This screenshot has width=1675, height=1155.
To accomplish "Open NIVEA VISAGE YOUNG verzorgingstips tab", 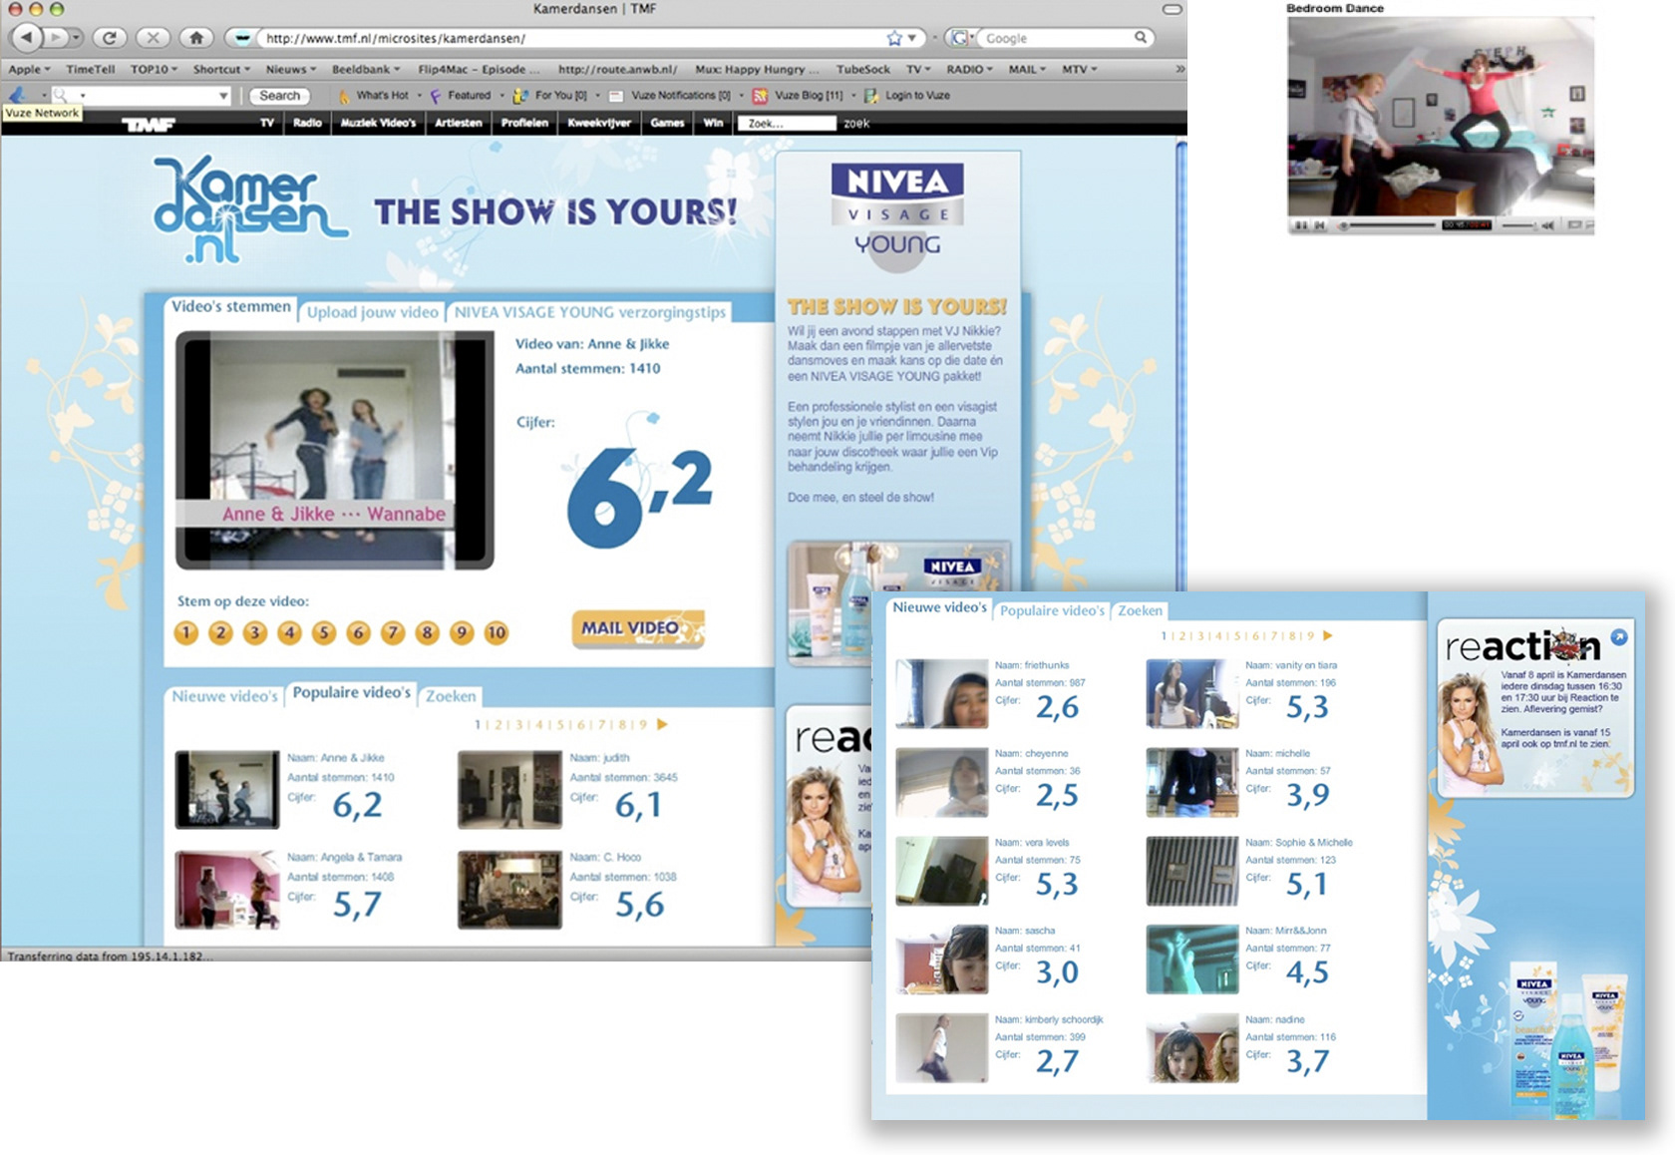I will tap(590, 312).
